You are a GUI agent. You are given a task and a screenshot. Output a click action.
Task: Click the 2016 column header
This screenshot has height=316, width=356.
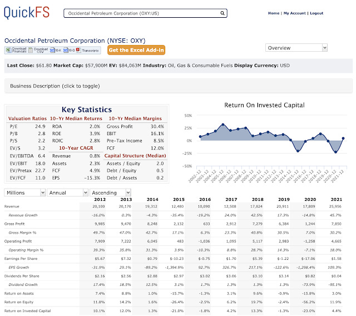205,199
